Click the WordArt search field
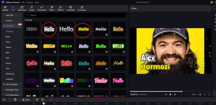This screenshot has height=105, width=216. click(75, 15)
